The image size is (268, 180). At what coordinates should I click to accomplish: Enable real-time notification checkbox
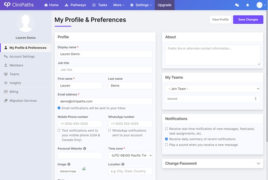(x=167, y=129)
